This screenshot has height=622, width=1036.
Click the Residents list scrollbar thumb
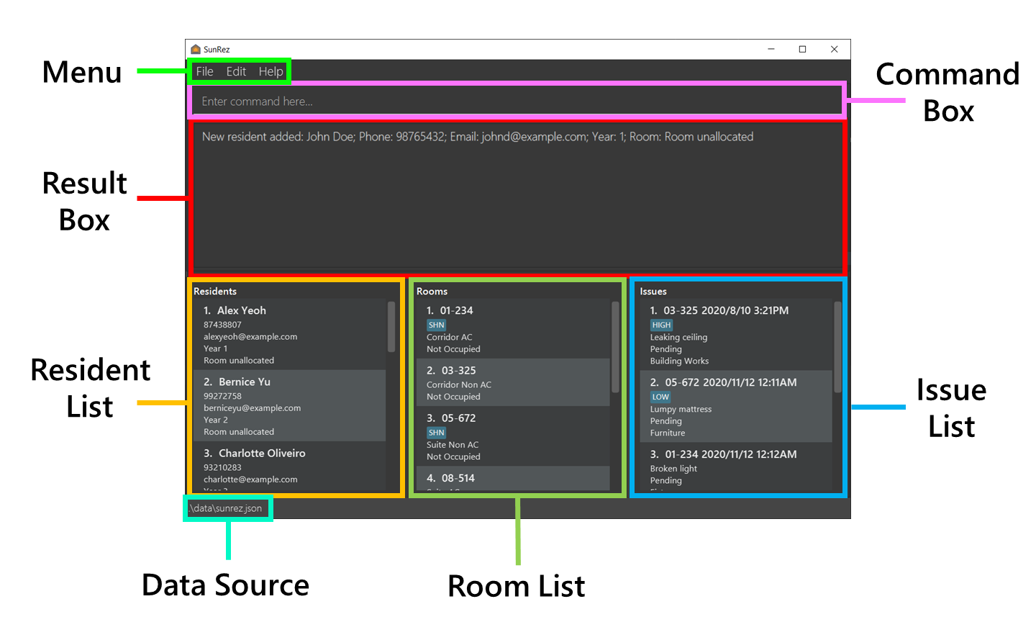tap(391, 327)
